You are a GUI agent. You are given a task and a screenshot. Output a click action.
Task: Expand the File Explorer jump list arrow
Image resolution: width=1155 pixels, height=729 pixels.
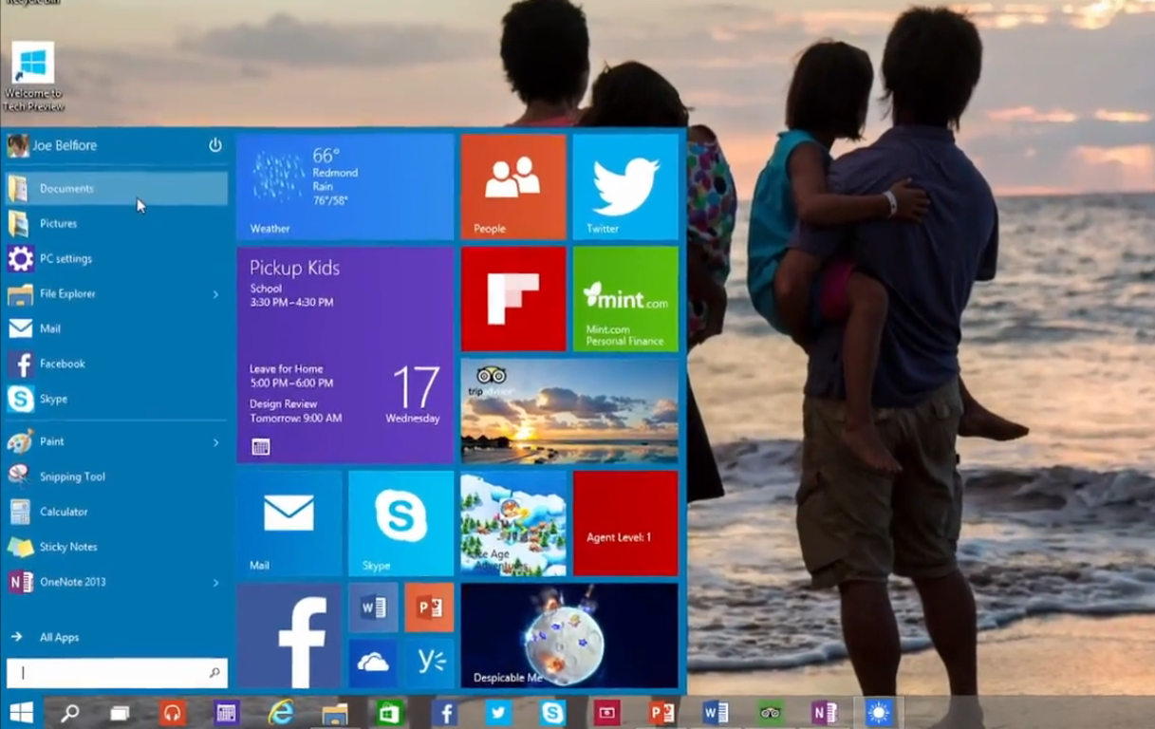[x=215, y=294]
